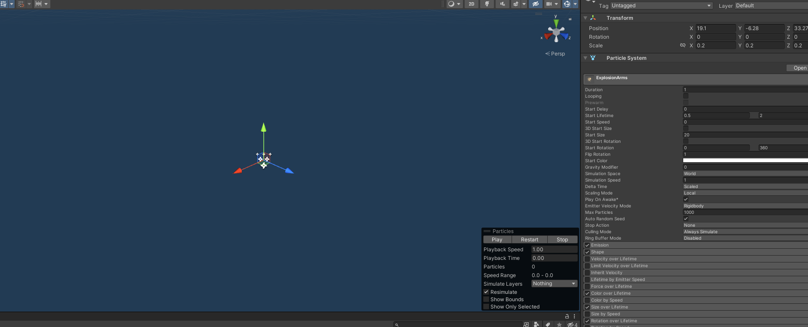The image size is (808, 327).
Task: Click the scene view lock icon near gizmo
Action: click(570, 19)
